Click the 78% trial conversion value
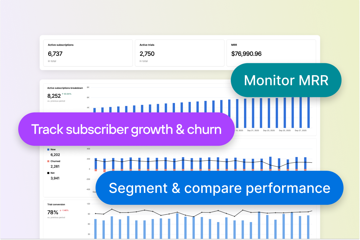360x240 pixels. tap(52, 212)
